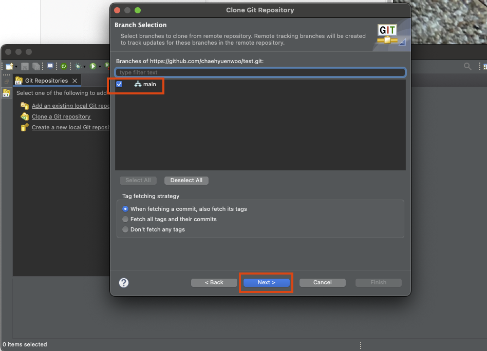
Task: Click the '0 items selected' status text
Action: point(25,344)
